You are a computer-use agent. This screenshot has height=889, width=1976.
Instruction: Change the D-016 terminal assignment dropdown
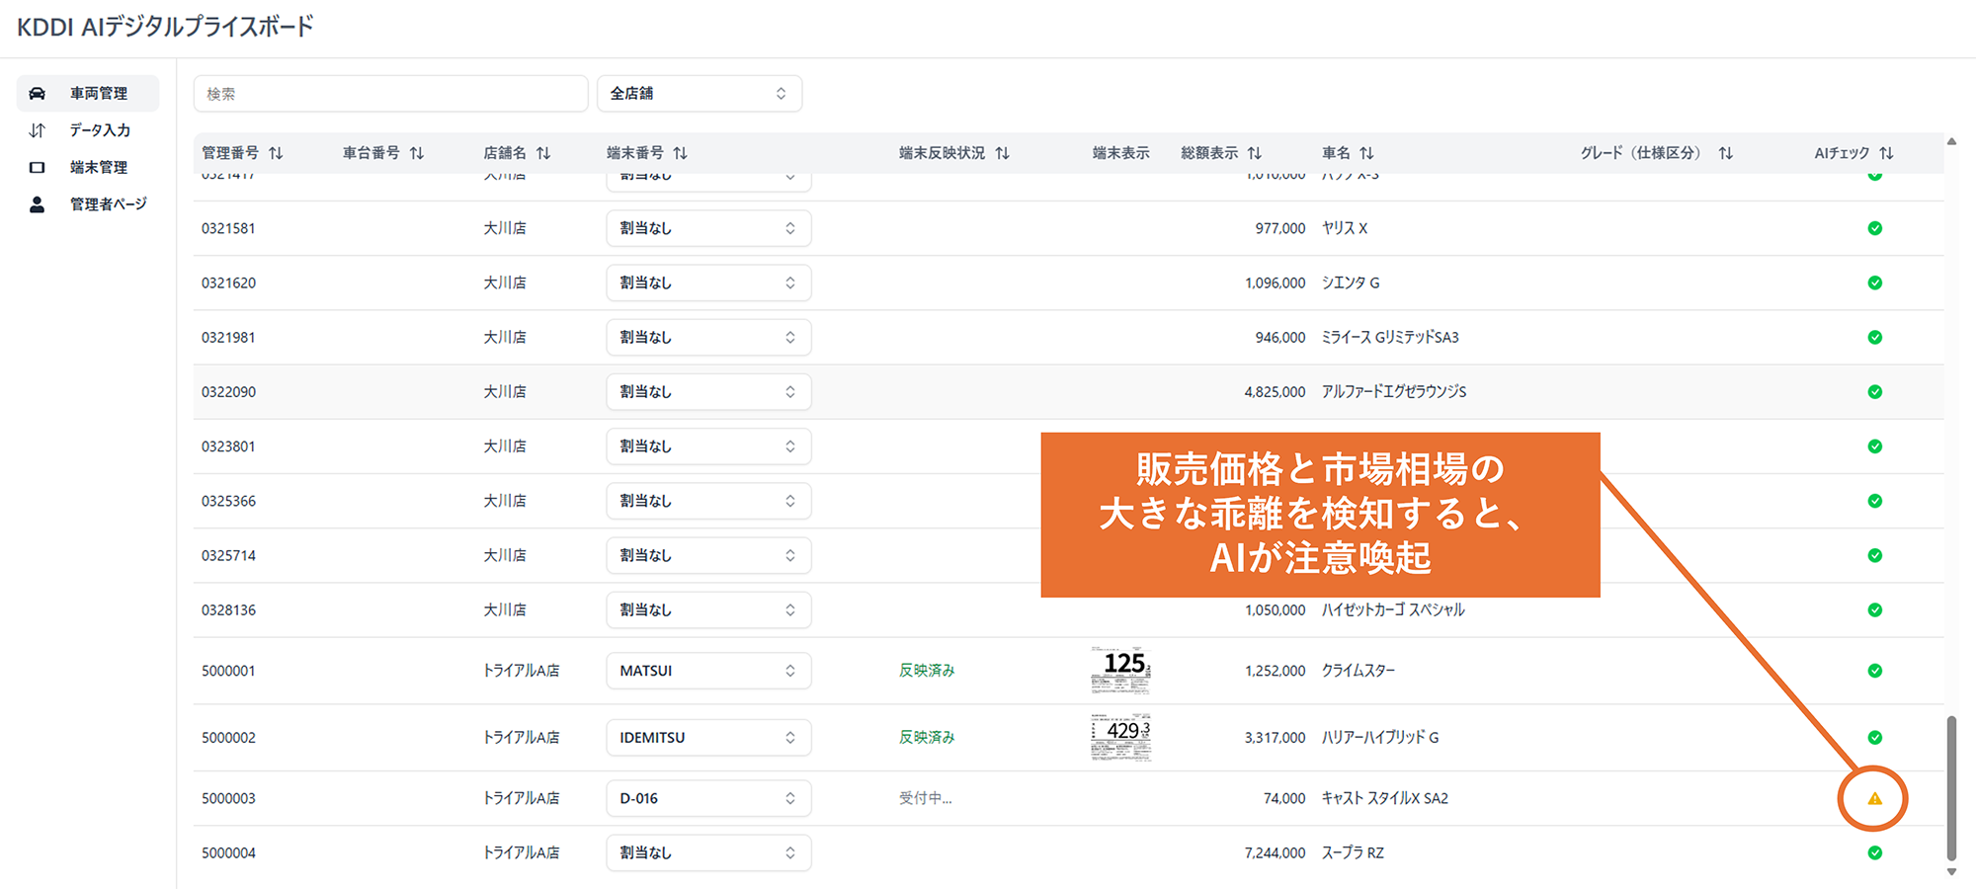tap(708, 798)
